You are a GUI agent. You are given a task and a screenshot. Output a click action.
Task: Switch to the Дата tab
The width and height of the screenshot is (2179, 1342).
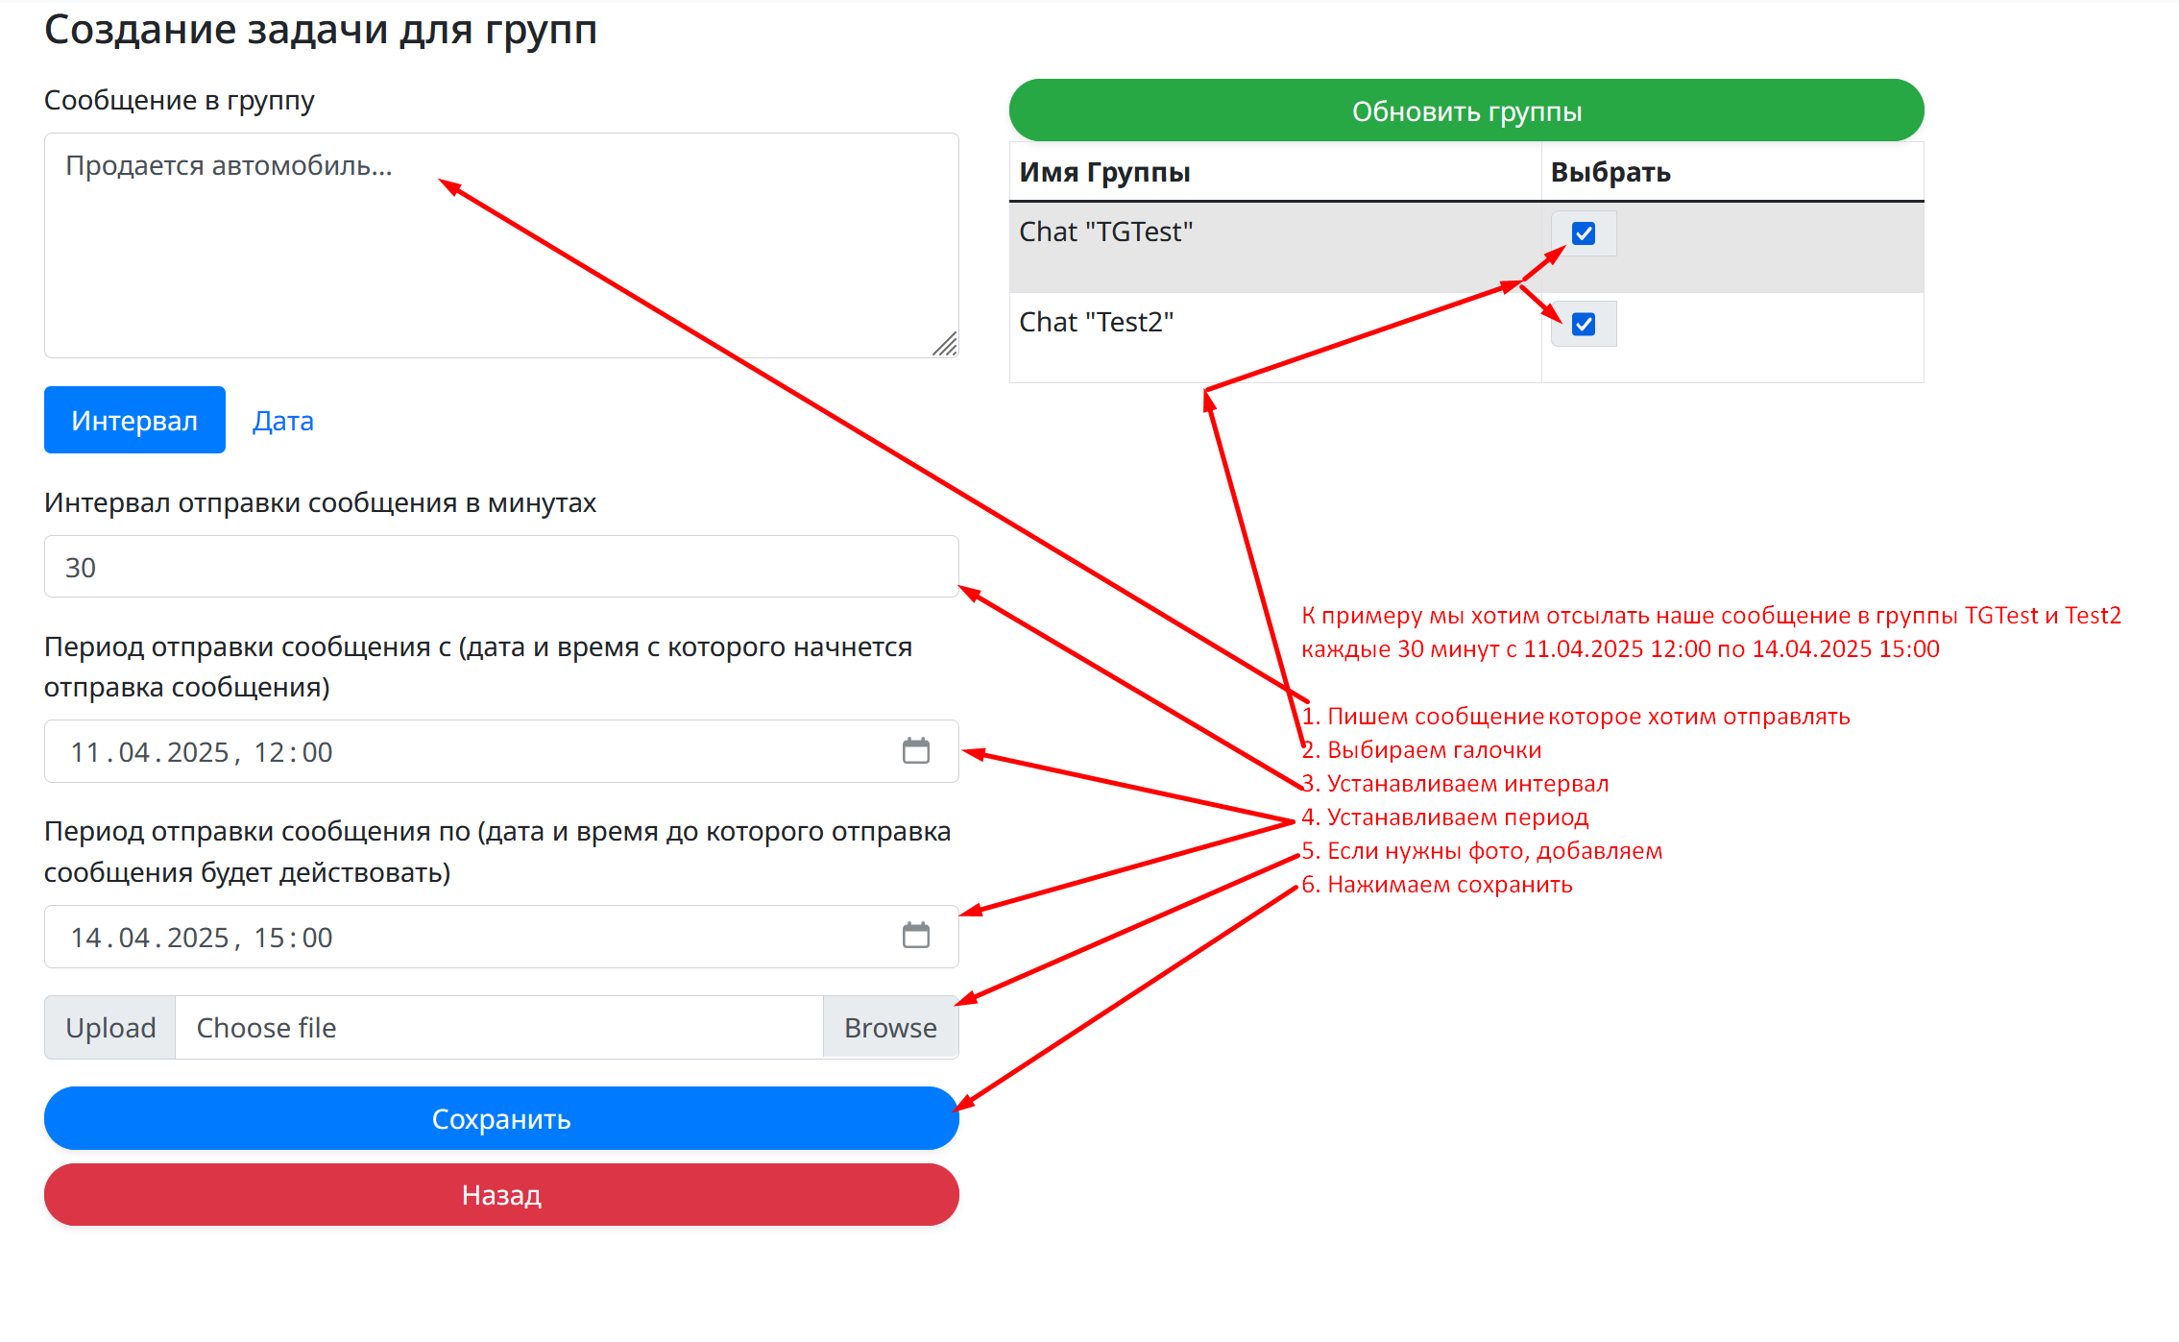coord(282,421)
